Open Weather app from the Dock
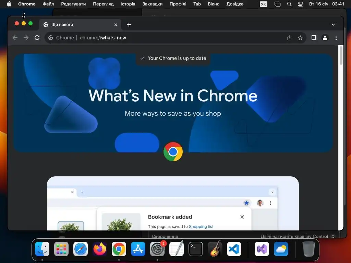 pos(281,249)
